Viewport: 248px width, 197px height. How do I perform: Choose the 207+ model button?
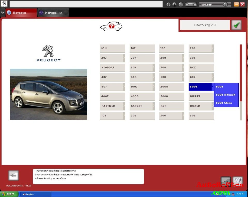[142, 58]
